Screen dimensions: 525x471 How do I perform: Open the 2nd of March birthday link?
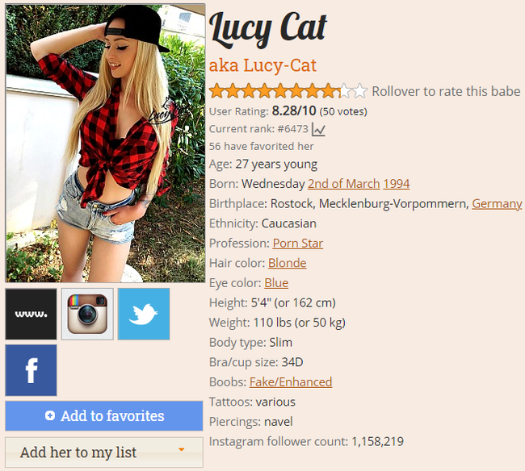(343, 184)
